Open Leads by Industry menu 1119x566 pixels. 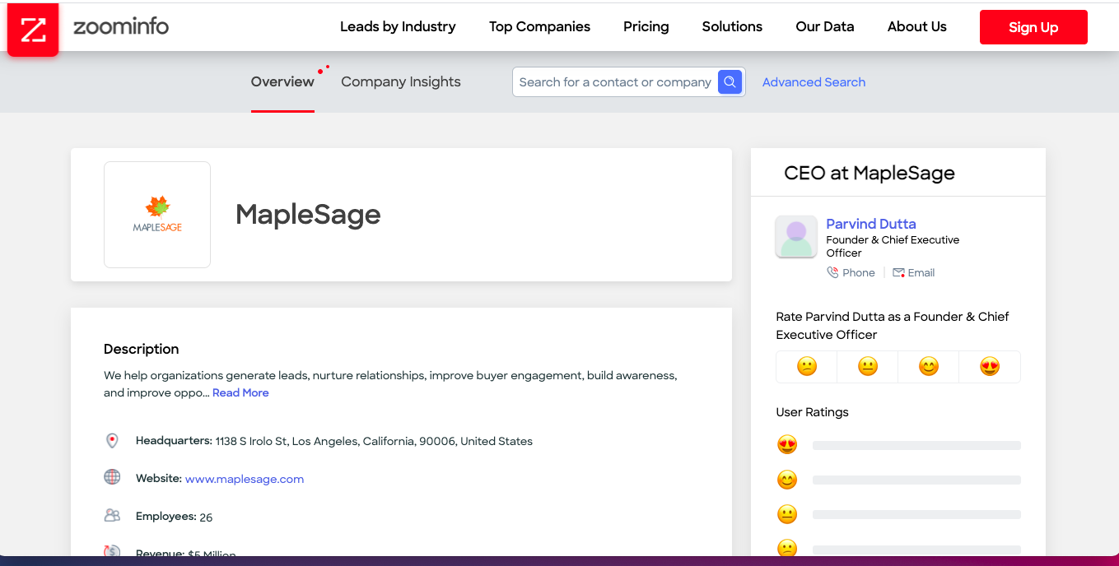(x=398, y=26)
